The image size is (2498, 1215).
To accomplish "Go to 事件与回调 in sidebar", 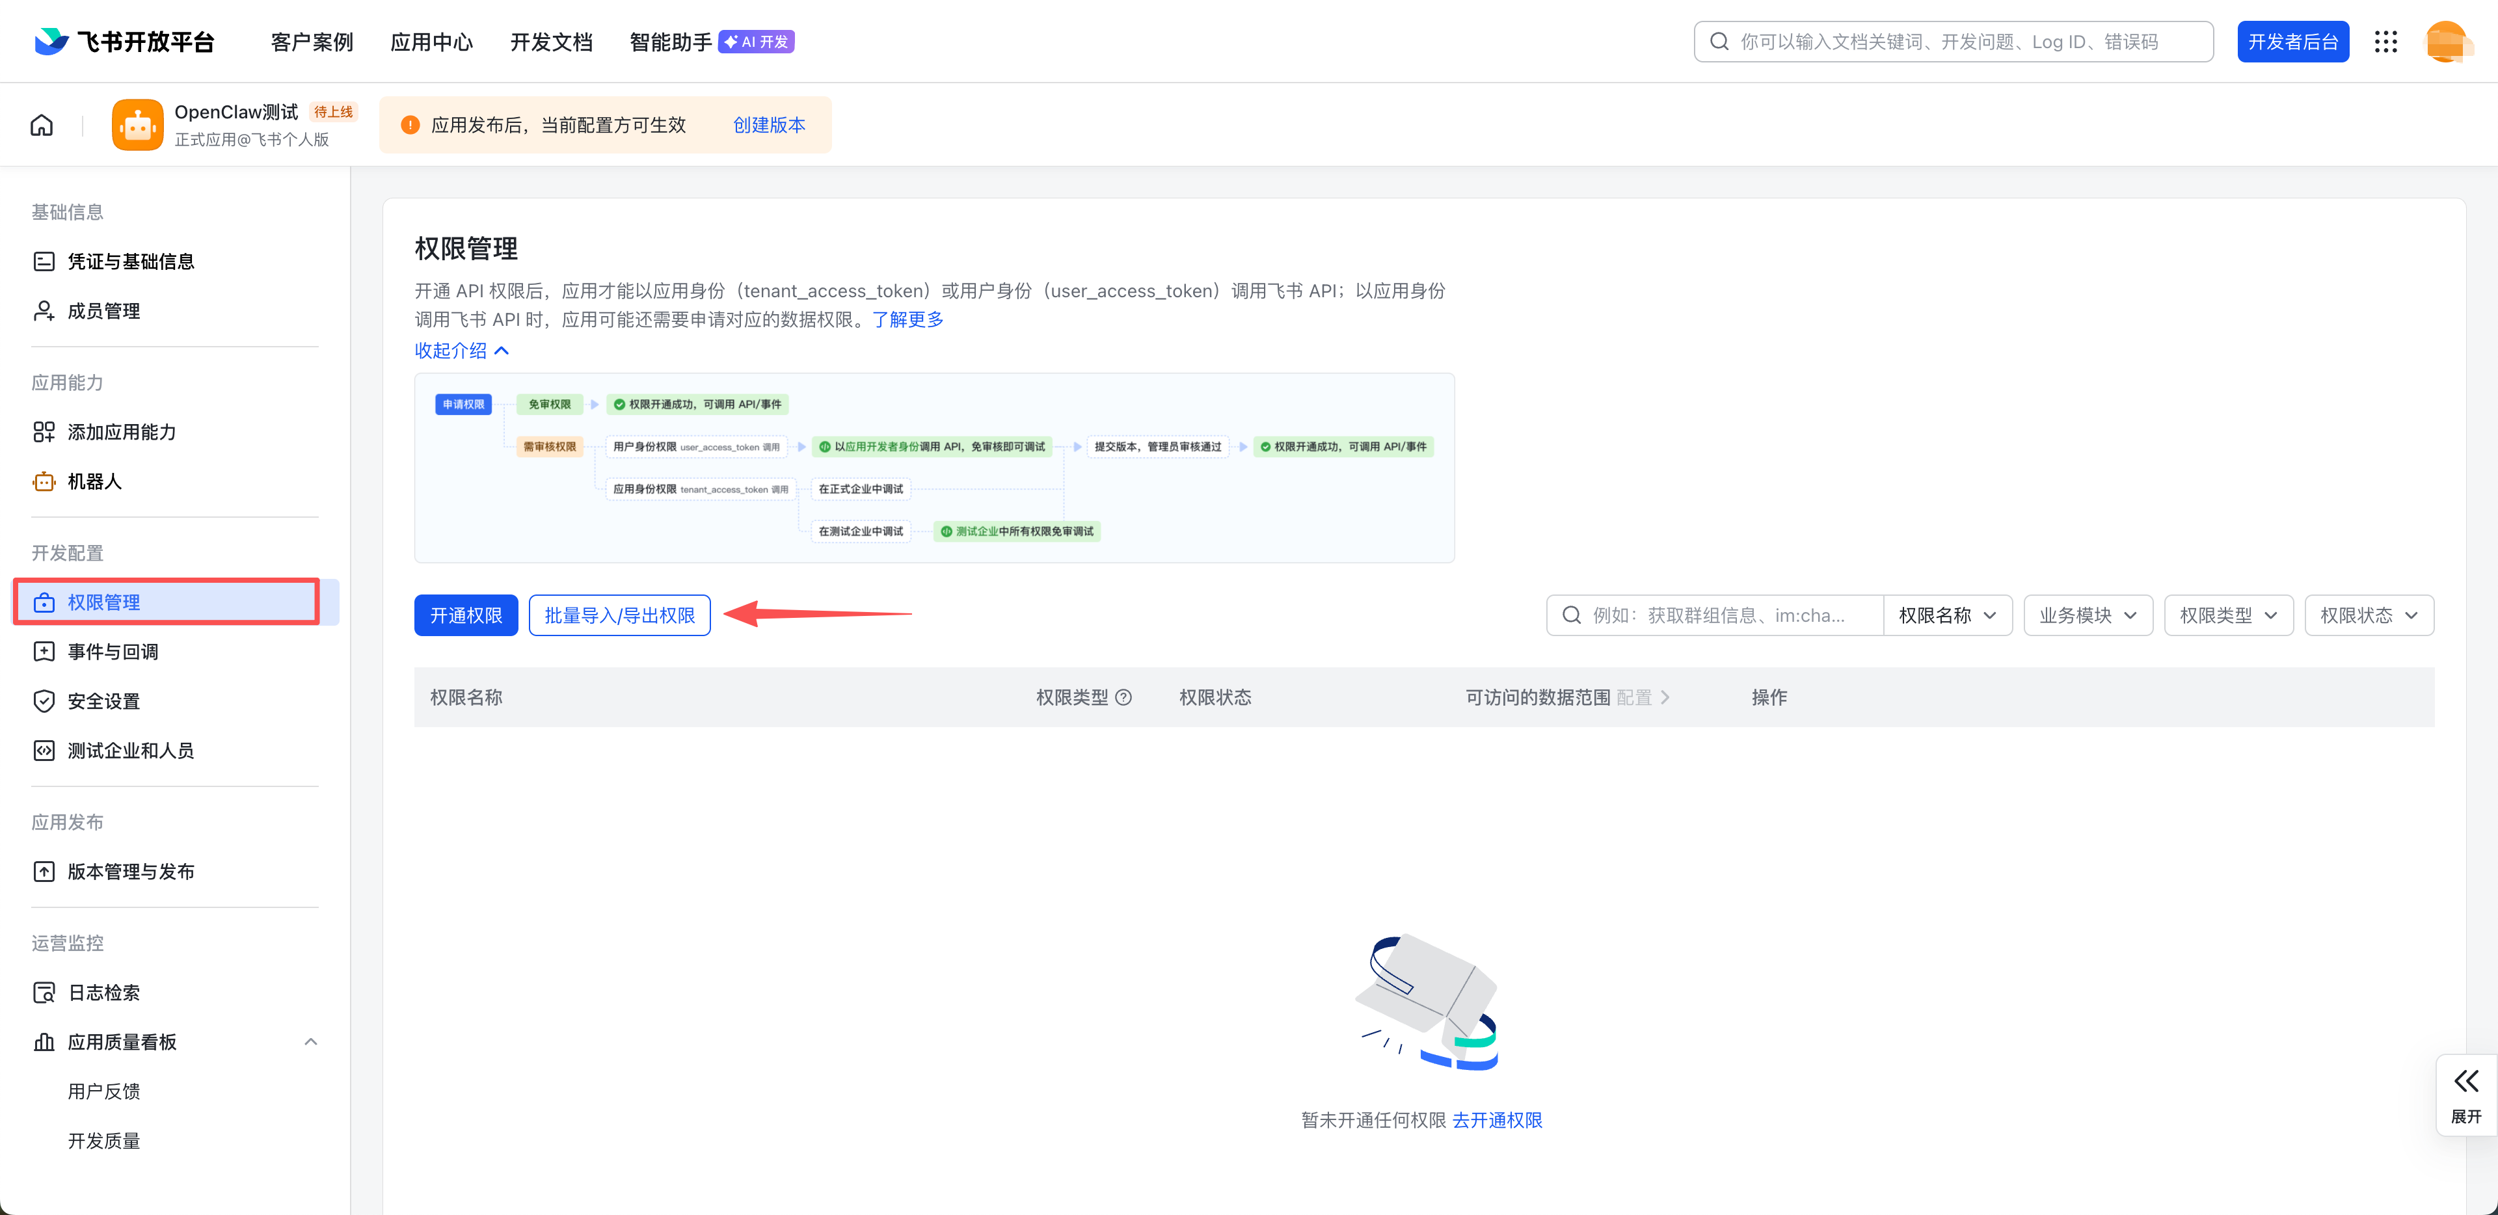I will tap(113, 652).
